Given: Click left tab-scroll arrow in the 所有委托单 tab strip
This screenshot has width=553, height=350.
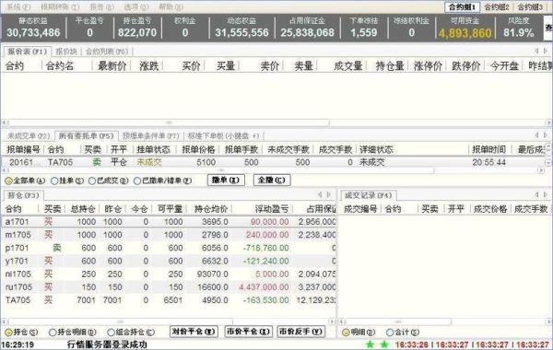Looking at the screenshot, I should point(536,135).
